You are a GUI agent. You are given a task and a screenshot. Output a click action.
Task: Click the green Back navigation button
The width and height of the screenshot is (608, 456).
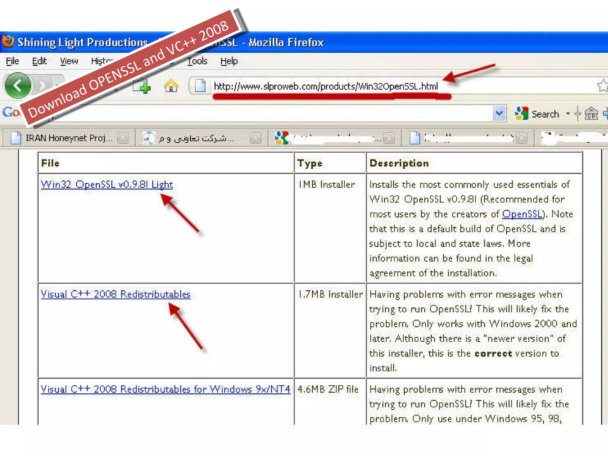tap(18, 85)
